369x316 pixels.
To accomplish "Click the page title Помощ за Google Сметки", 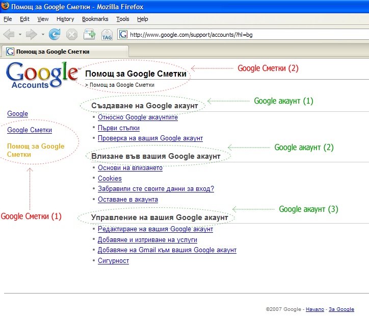I will [x=136, y=74].
